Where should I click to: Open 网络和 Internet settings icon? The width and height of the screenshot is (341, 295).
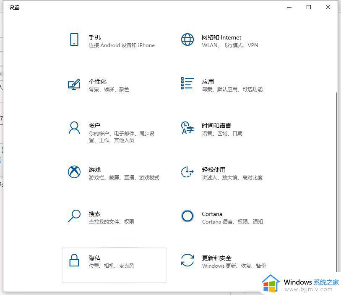coord(187,39)
